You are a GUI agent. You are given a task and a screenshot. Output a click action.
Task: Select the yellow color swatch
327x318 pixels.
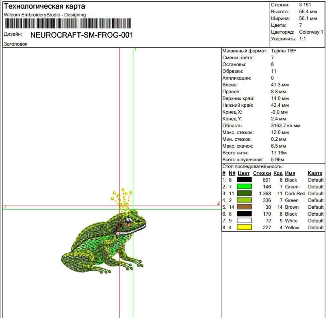[x=244, y=227]
